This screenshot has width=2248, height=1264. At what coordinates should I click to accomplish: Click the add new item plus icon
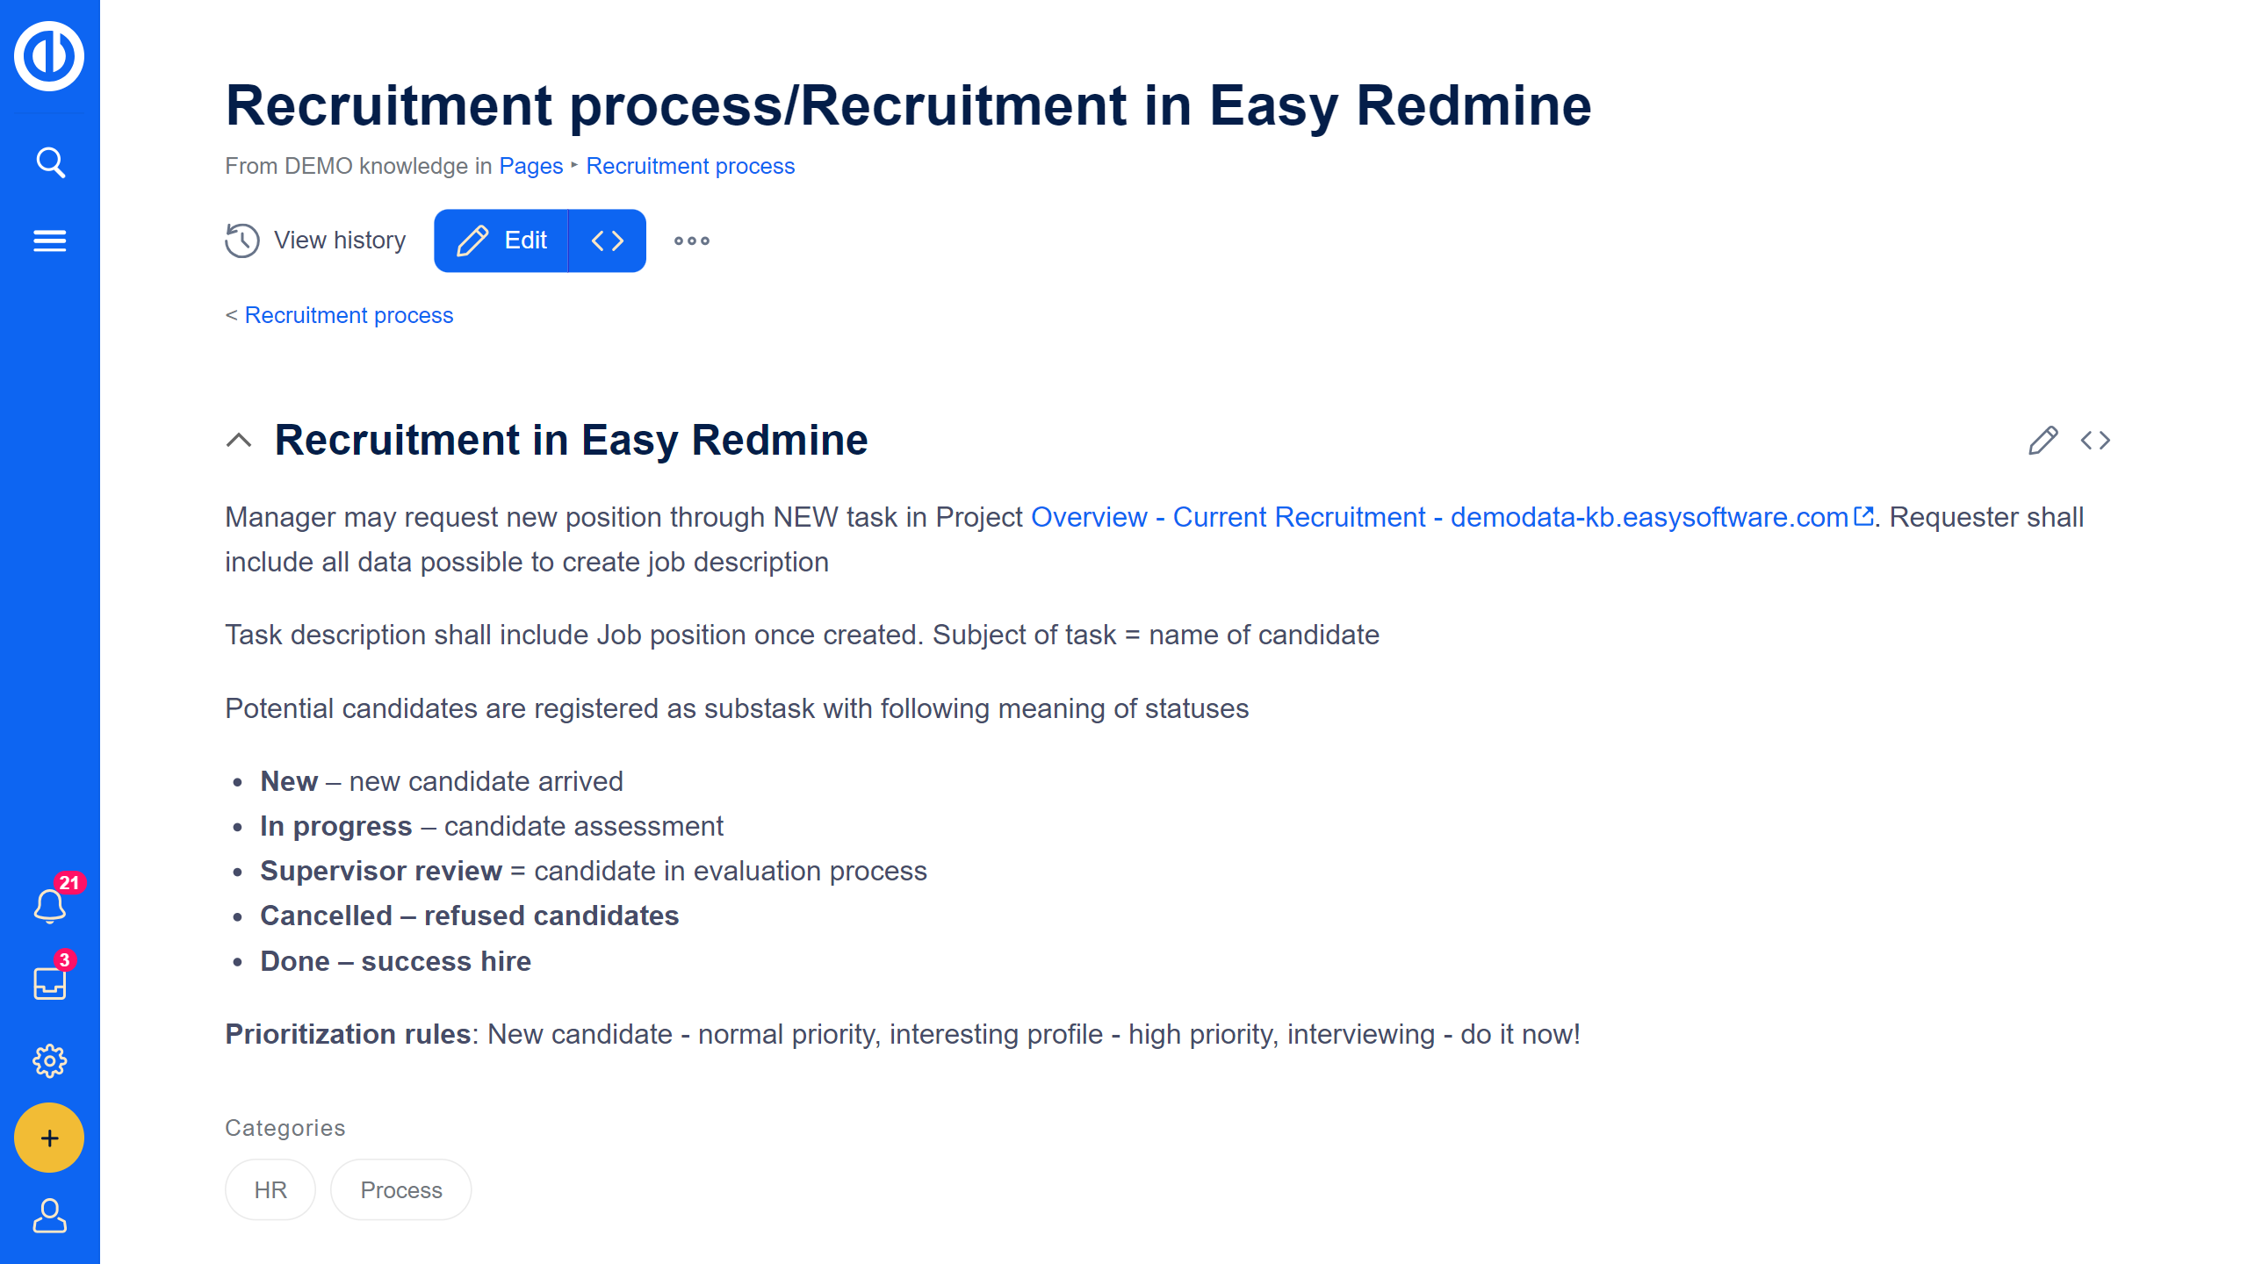pyautogui.click(x=49, y=1138)
